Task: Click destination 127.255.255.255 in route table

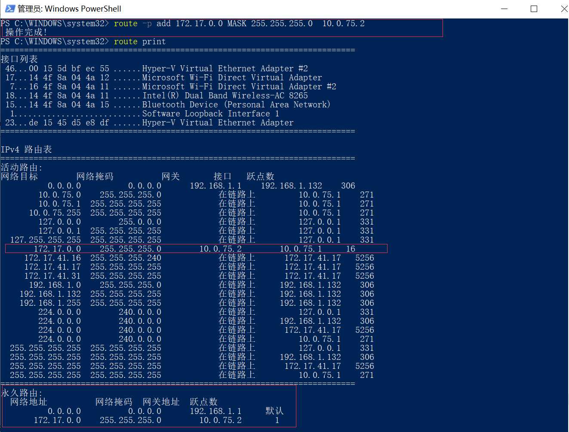Action: 46,240
